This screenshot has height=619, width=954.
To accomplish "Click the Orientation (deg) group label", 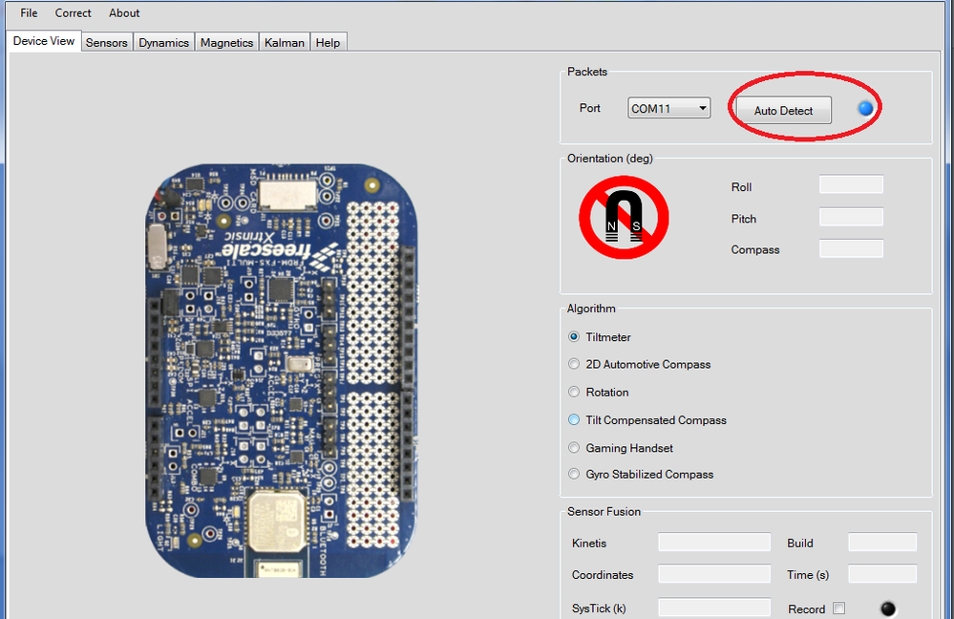I will [x=609, y=159].
